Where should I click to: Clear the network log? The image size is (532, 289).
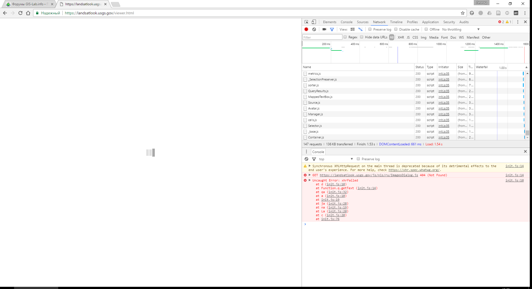coord(314,29)
